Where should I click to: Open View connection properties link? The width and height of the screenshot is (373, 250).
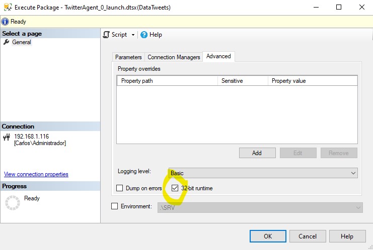[x=36, y=174]
